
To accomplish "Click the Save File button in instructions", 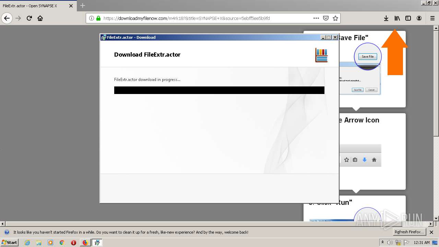I will [x=368, y=57].
